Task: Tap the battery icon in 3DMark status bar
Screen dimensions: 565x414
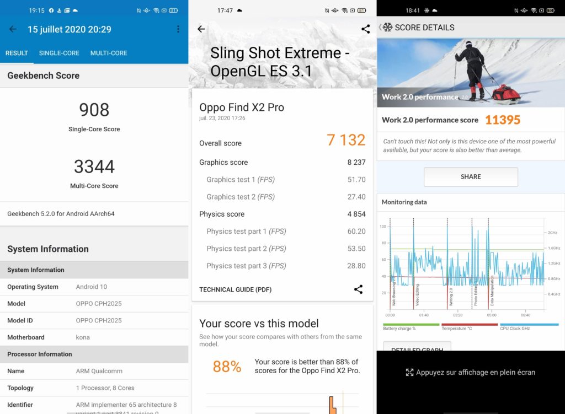Action: click(x=362, y=10)
